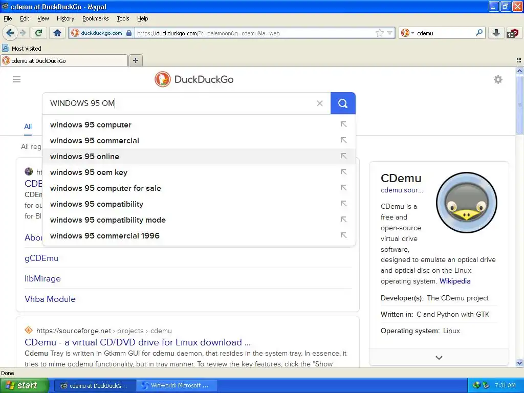Open the View menu
The height and width of the screenshot is (393, 524).
(43, 18)
